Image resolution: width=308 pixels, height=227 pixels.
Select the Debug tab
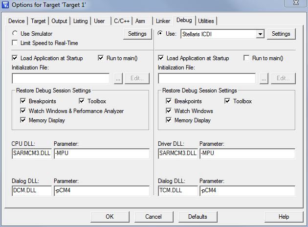coord(184,20)
